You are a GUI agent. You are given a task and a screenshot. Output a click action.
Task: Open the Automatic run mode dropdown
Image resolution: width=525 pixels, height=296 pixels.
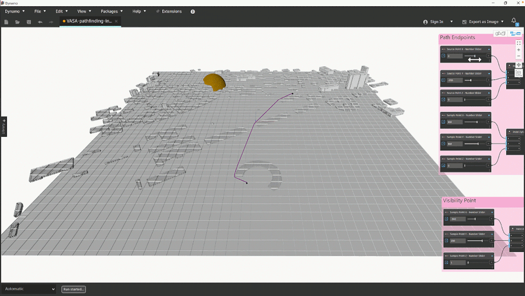point(29,289)
